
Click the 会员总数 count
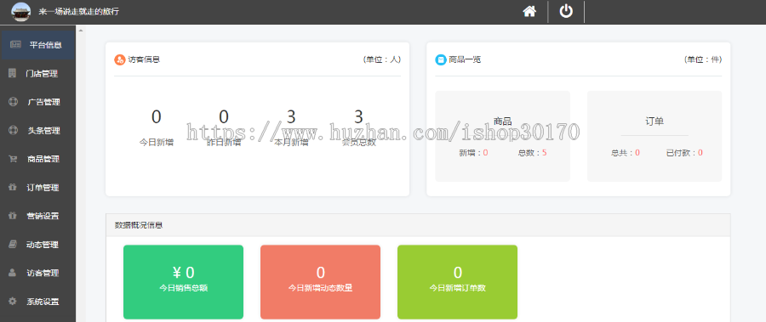[358, 117]
